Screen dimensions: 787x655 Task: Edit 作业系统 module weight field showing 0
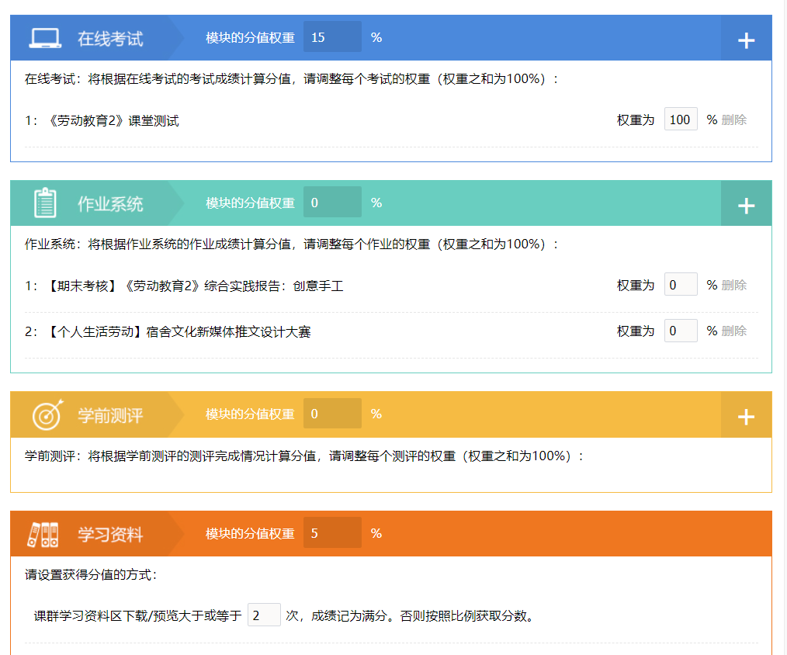332,203
